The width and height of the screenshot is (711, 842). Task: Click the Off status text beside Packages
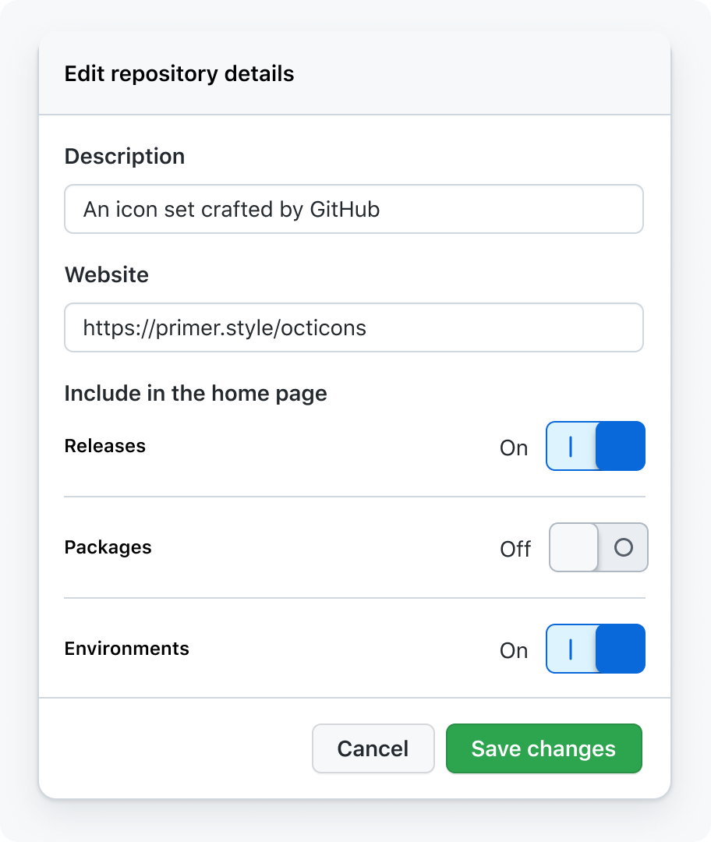[x=515, y=549]
